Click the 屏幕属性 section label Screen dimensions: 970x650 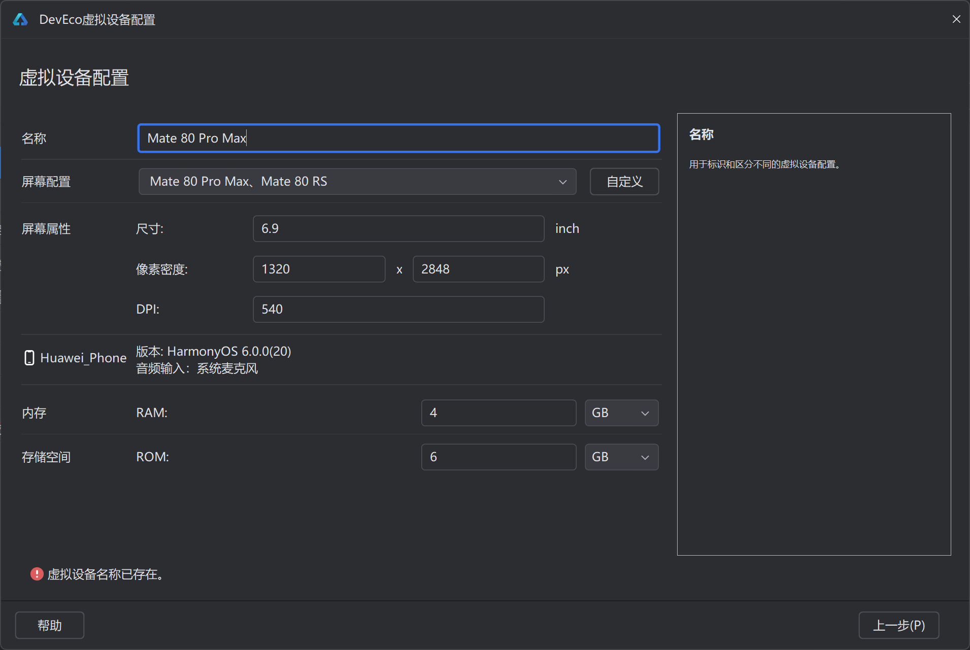pos(46,229)
